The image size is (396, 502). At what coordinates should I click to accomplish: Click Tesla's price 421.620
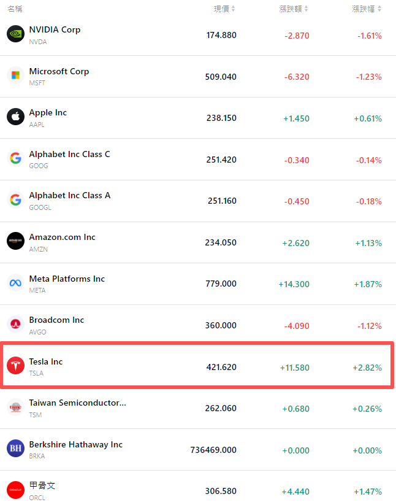click(221, 367)
